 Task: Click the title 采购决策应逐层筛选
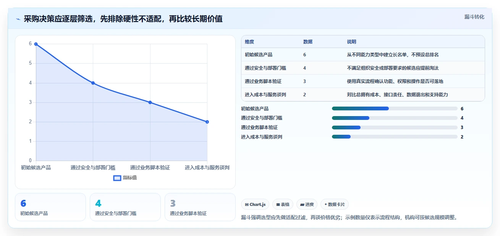coord(123,19)
